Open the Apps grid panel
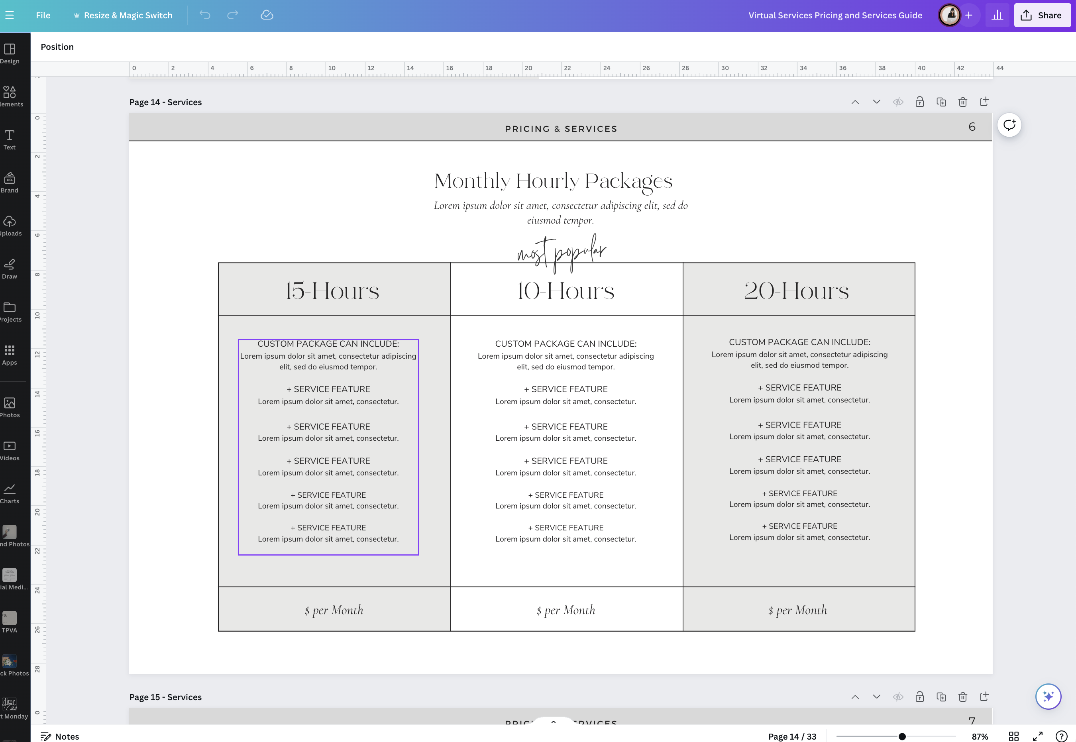The width and height of the screenshot is (1076, 742). pyautogui.click(x=10, y=355)
